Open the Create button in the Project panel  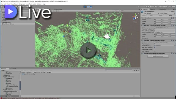pyautogui.click(x=3, y=70)
